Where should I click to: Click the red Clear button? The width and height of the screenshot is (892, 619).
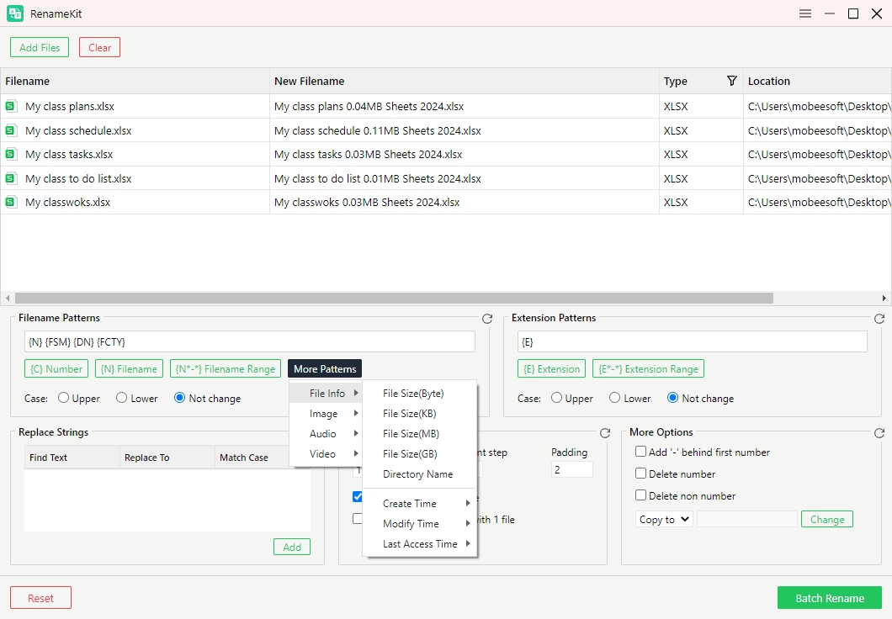(99, 47)
